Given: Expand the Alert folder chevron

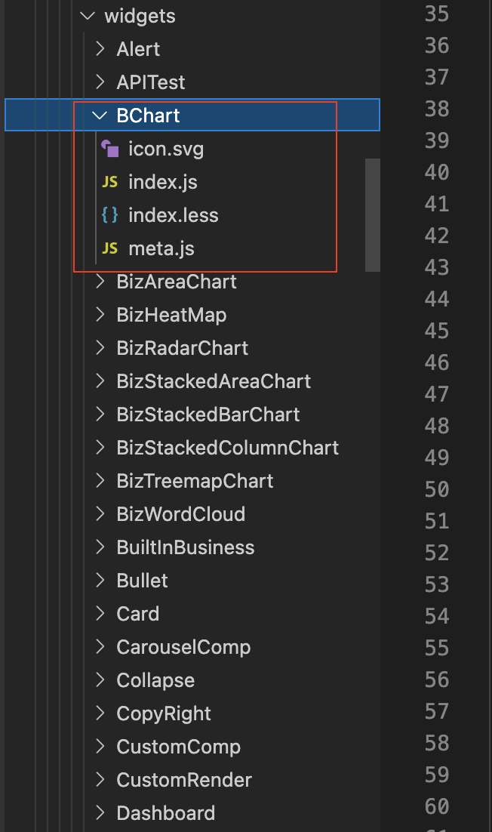Looking at the screenshot, I should pos(100,49).
